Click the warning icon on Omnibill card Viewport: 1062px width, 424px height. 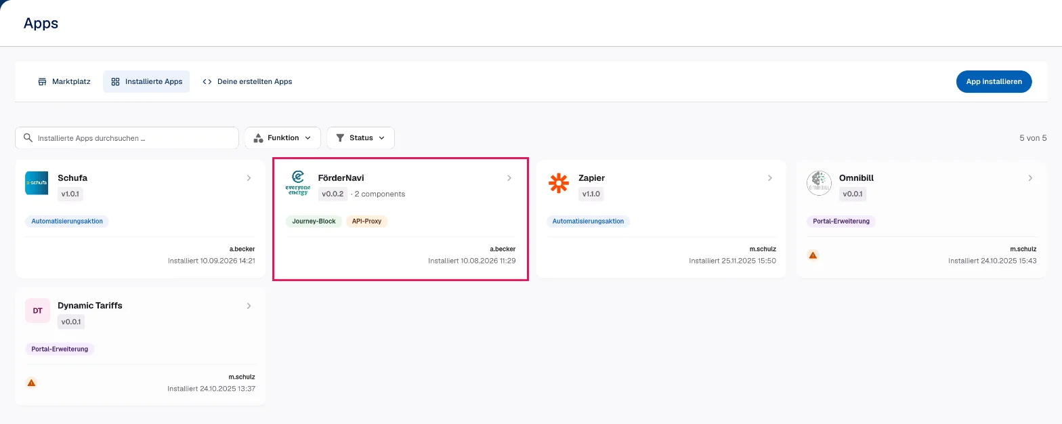(x=813, y=255)
